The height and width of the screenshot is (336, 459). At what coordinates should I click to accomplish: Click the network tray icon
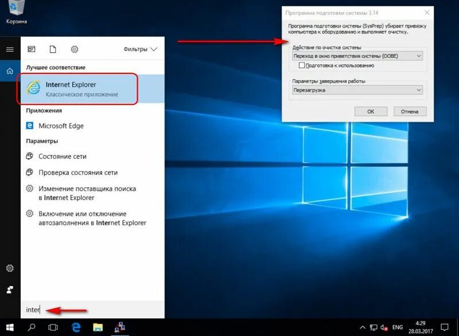pyautogui.click(x=374, y=327)
